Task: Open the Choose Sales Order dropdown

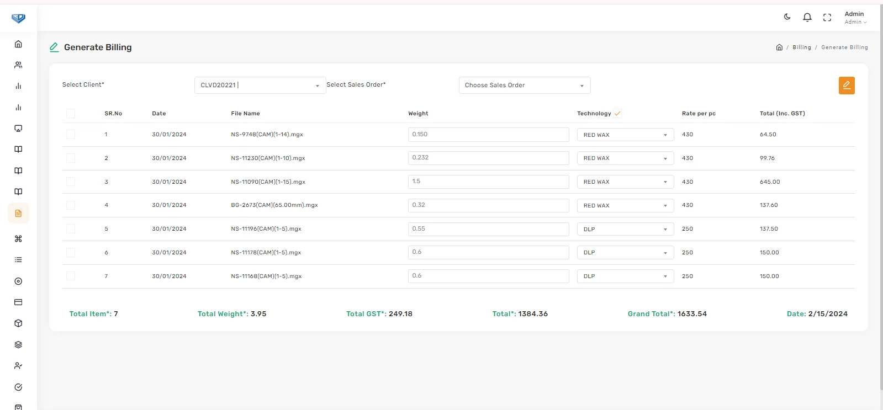Action: pyautogui.click(x=524, y=86)
